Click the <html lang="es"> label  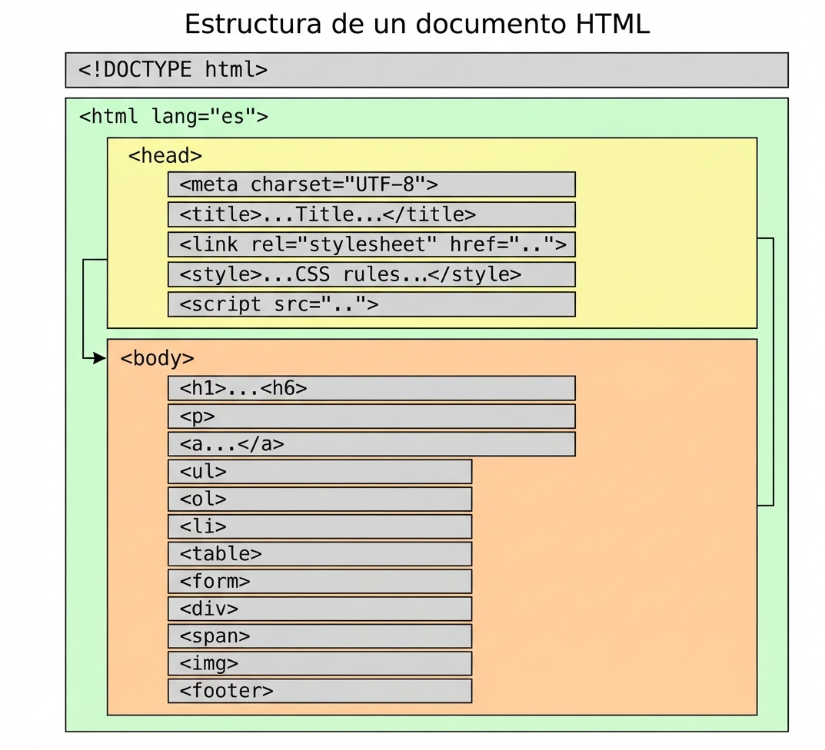coord(174,116)
